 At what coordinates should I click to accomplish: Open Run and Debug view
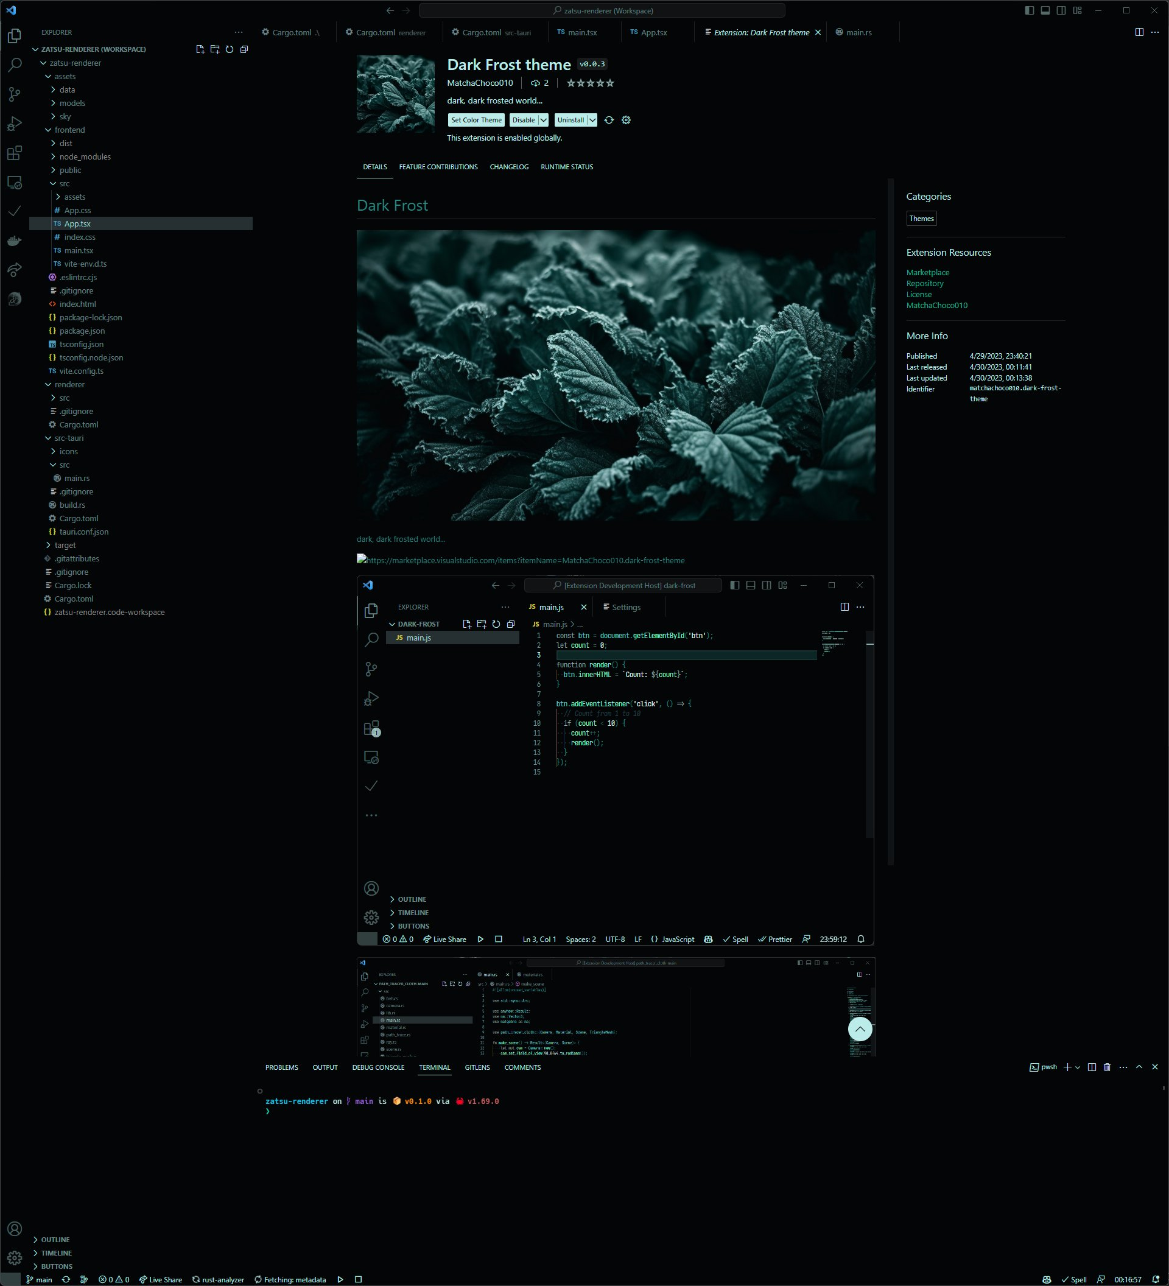14,124
